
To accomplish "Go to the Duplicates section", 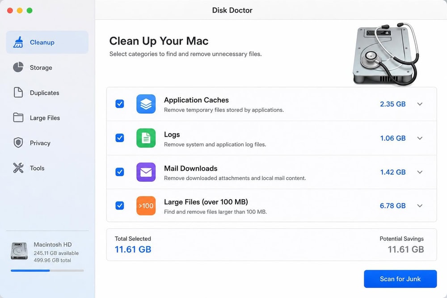I will tap(47, 92).
